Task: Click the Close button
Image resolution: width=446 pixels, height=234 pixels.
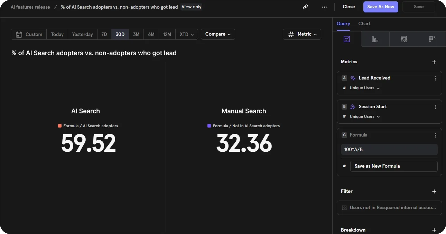Action: tap(349, 7)
